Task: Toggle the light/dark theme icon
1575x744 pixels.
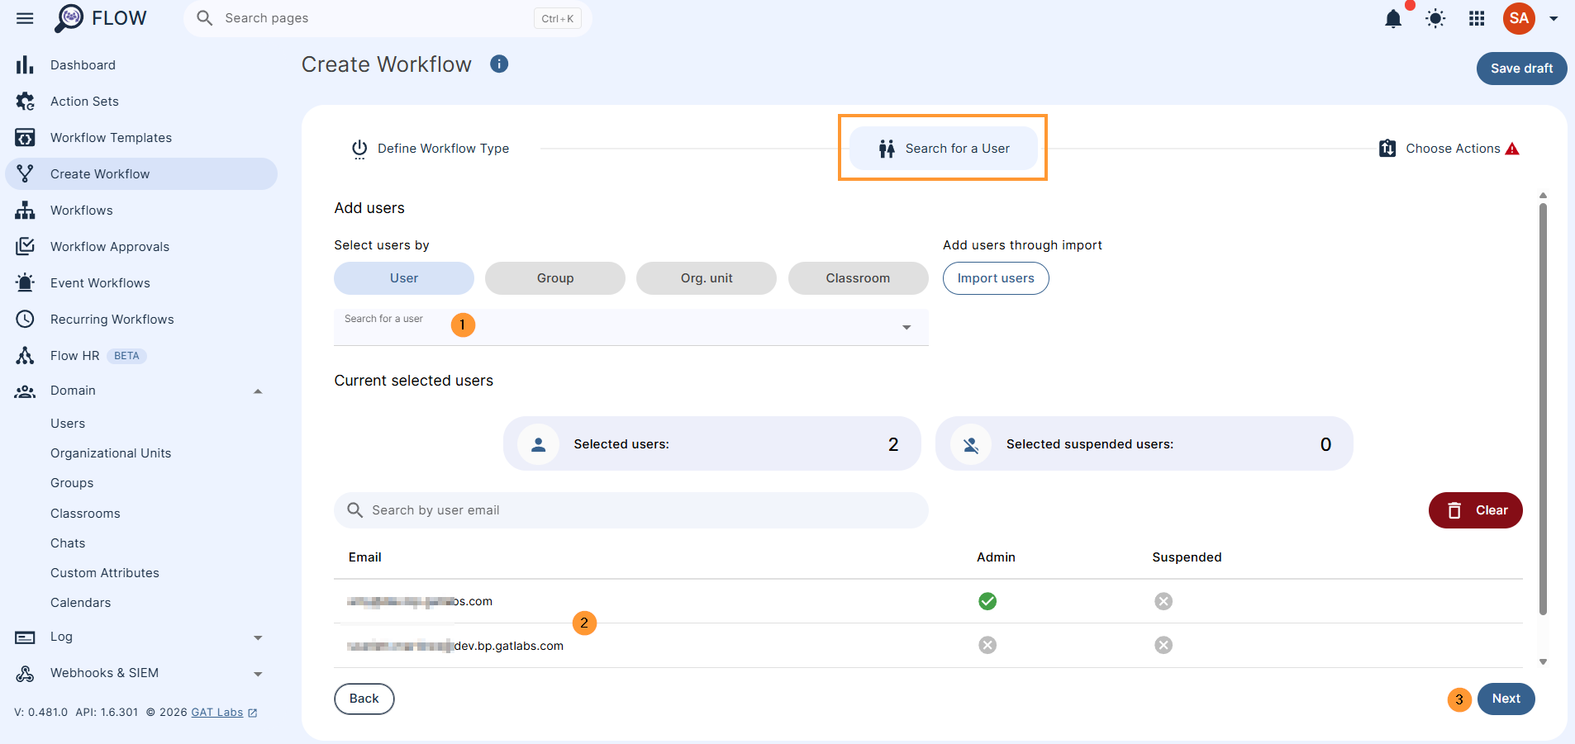Action: (x=1435, y=18)
